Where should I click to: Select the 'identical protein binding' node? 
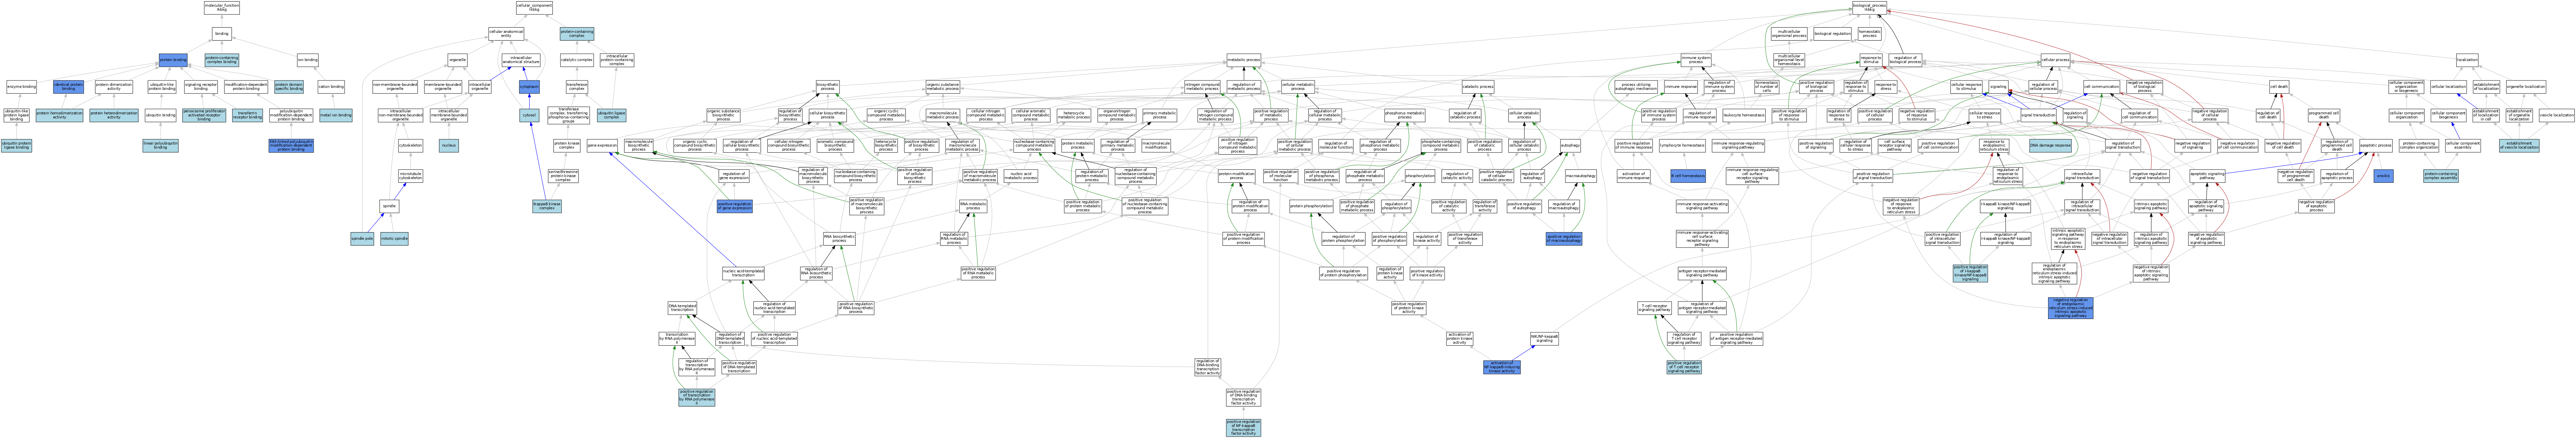coord(69,87)
